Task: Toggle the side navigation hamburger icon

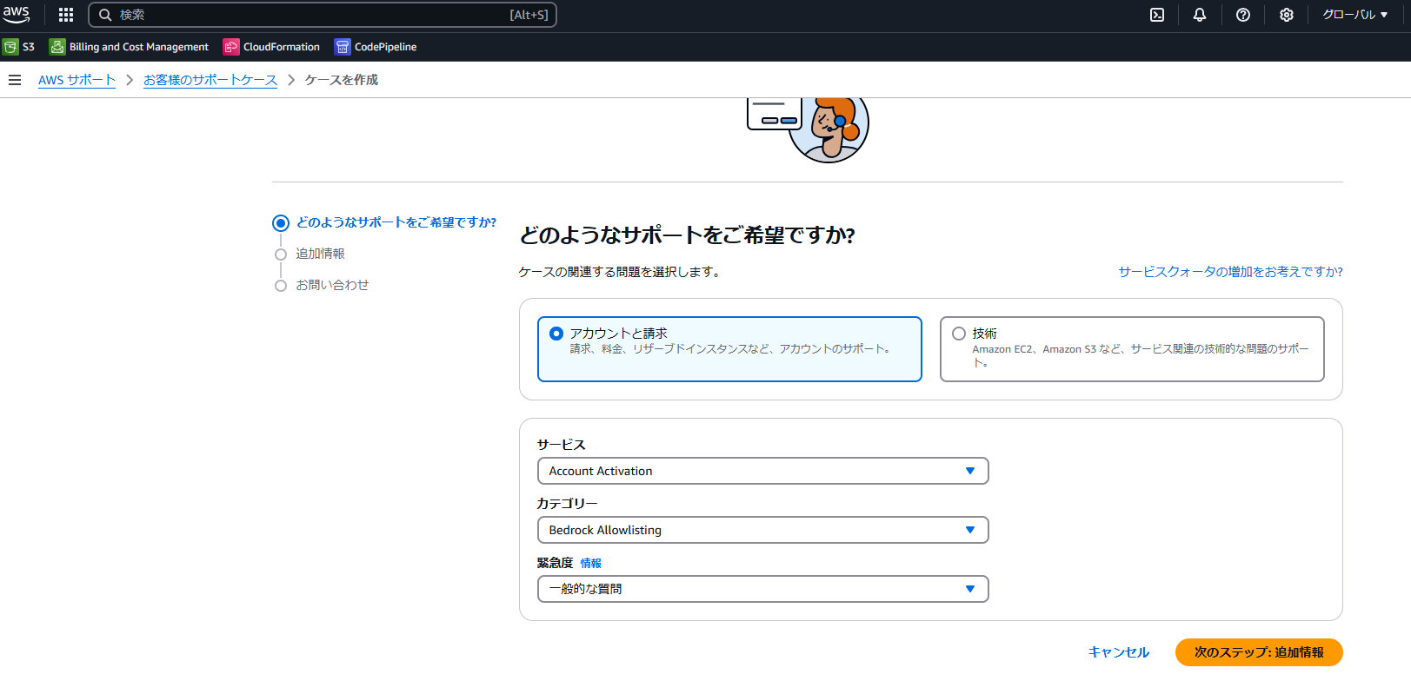Action: pyautogui.click(x=15, y=80)
